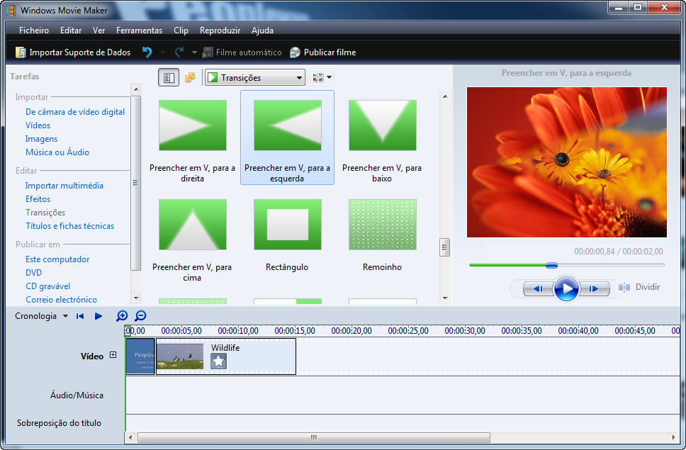The width and height of the screenshot is (686, 450).
Task: Select the Rectângulo transition thumbnail
Action: coord(287,225)
